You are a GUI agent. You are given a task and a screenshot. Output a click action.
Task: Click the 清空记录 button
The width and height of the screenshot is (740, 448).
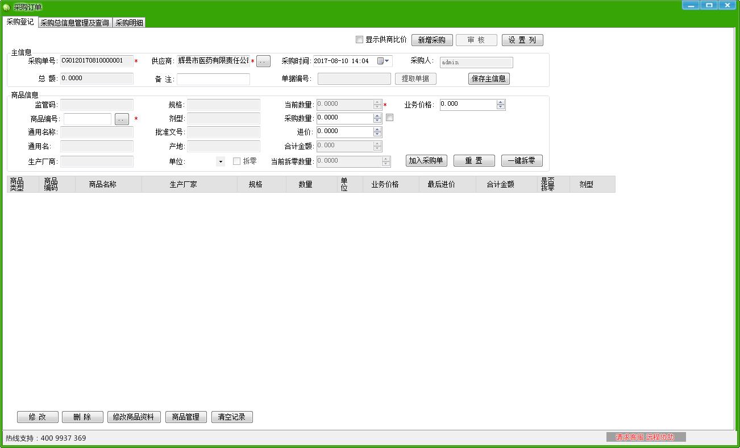(232, 417)
